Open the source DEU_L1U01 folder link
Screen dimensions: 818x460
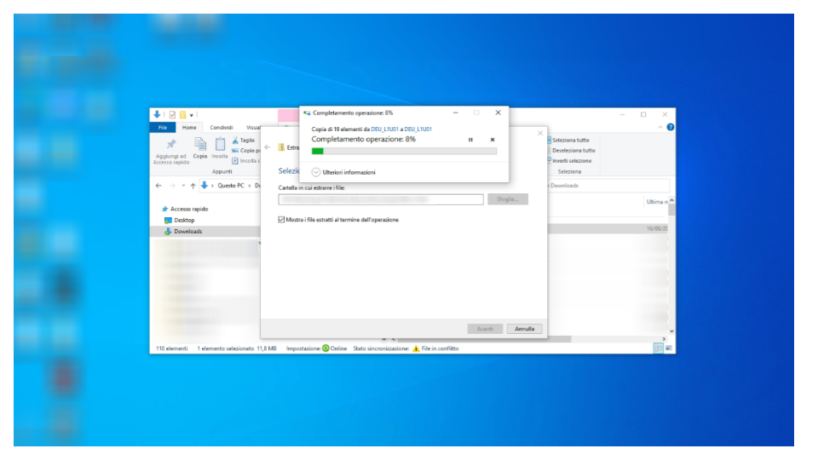tap(384, 129)
